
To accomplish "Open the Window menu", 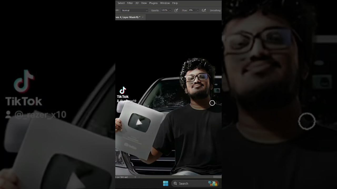I will (x=165, y=3).
